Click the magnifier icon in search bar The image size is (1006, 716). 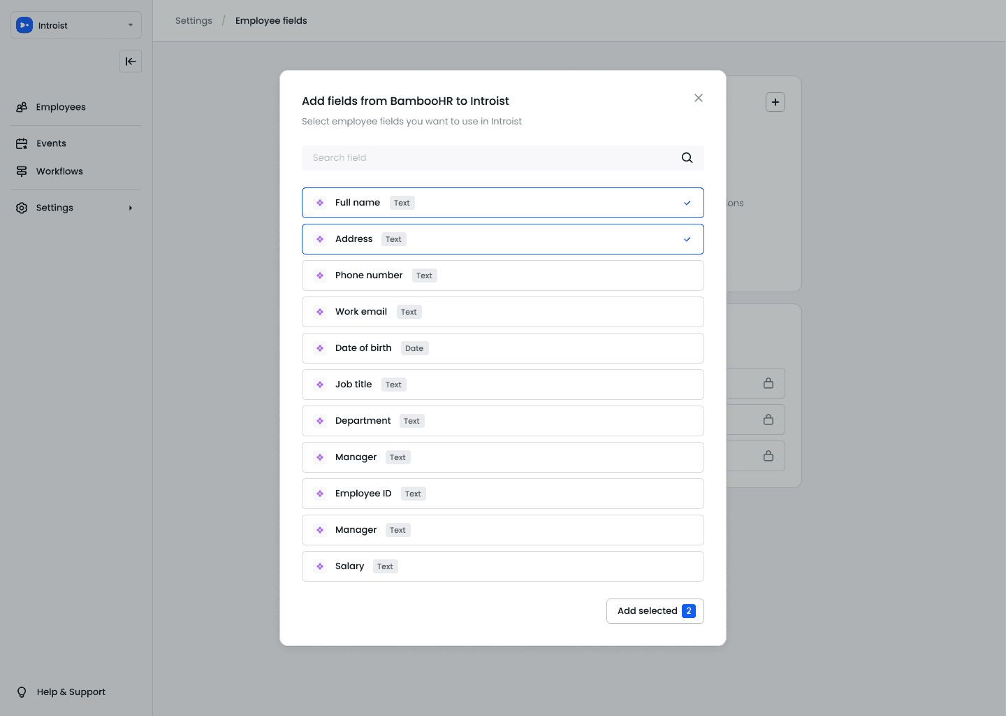point(687,158)
